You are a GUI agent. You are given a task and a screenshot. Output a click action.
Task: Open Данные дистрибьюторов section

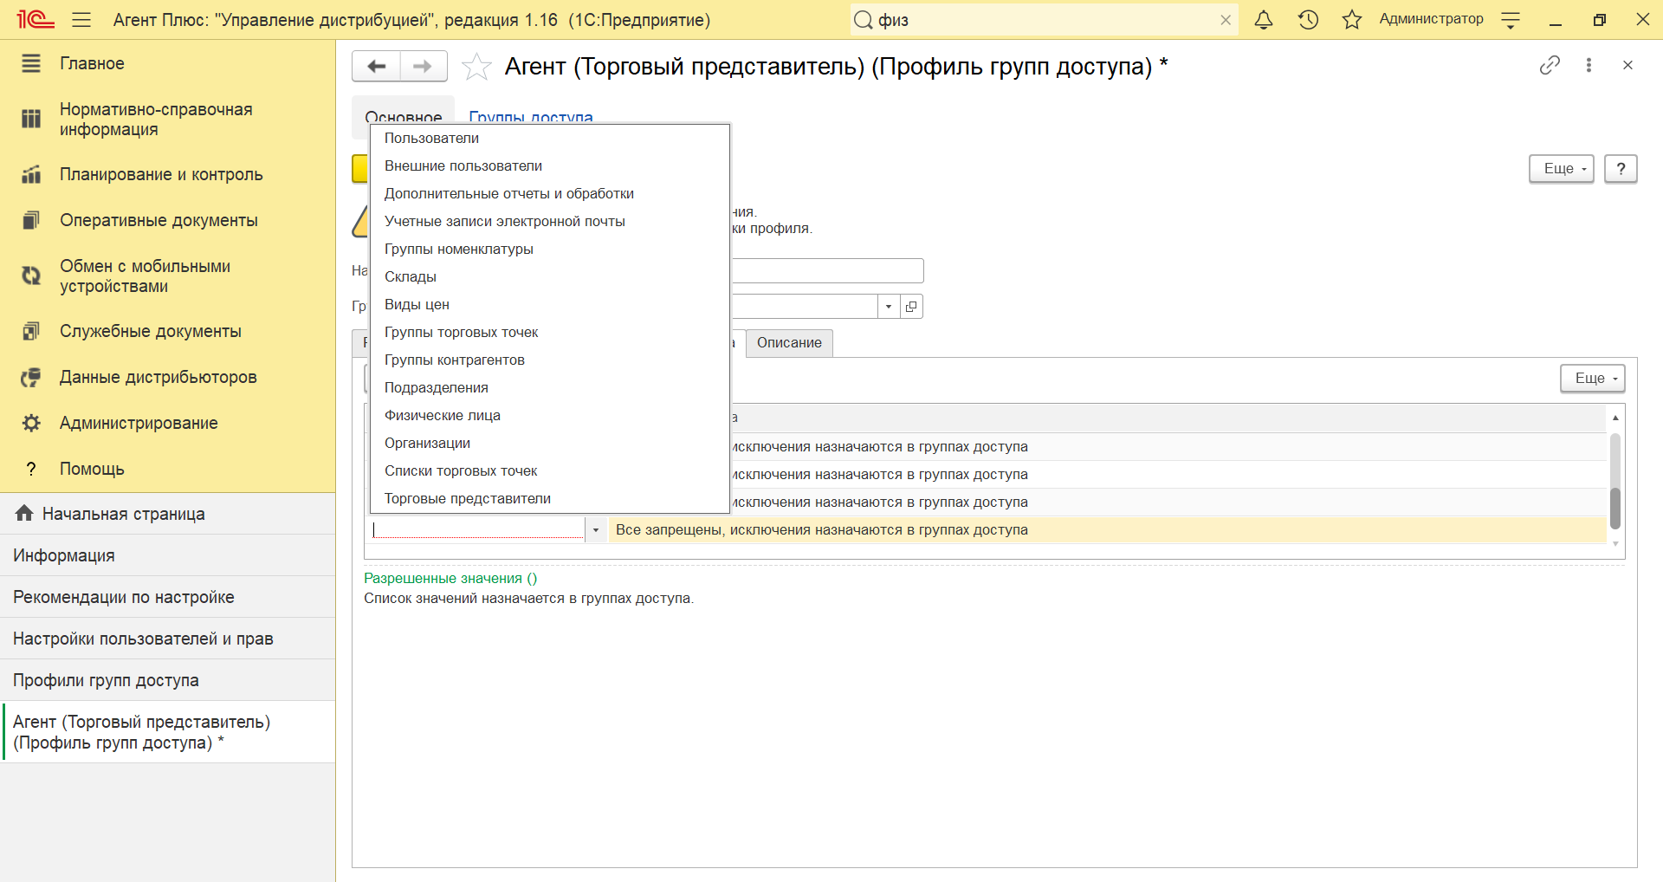(x=158, y=377)
